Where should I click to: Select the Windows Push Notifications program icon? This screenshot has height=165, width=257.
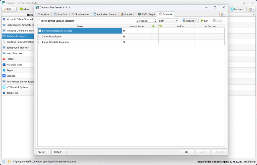pyautogui.click(x=4, y=42)
